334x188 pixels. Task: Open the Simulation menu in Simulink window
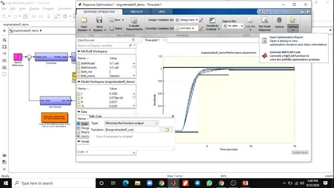(65, 9)
